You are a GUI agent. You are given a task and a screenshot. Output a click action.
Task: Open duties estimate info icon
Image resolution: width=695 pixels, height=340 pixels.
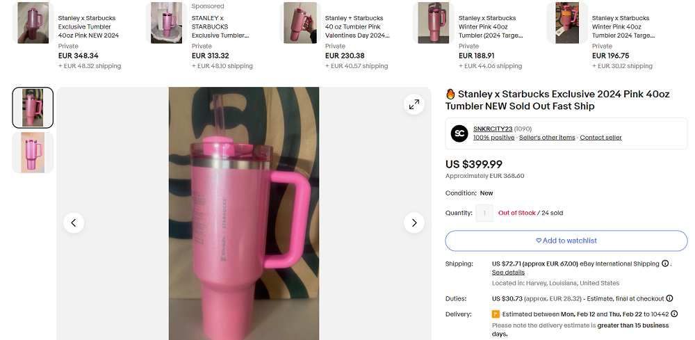coord(669,298)
